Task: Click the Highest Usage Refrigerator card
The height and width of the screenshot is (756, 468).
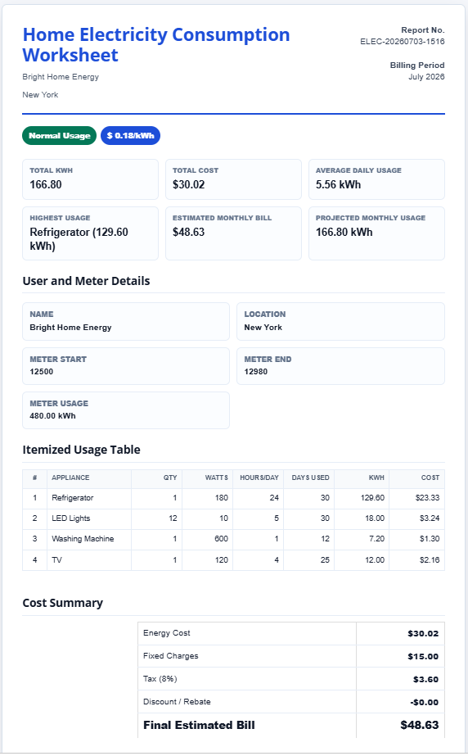Action: coord(90,233)
